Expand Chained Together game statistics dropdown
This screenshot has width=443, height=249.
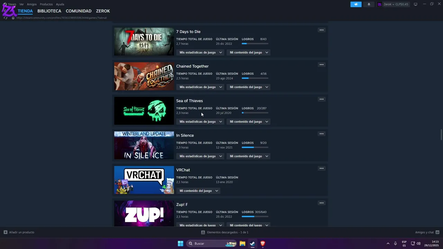(x=201, y=87)
